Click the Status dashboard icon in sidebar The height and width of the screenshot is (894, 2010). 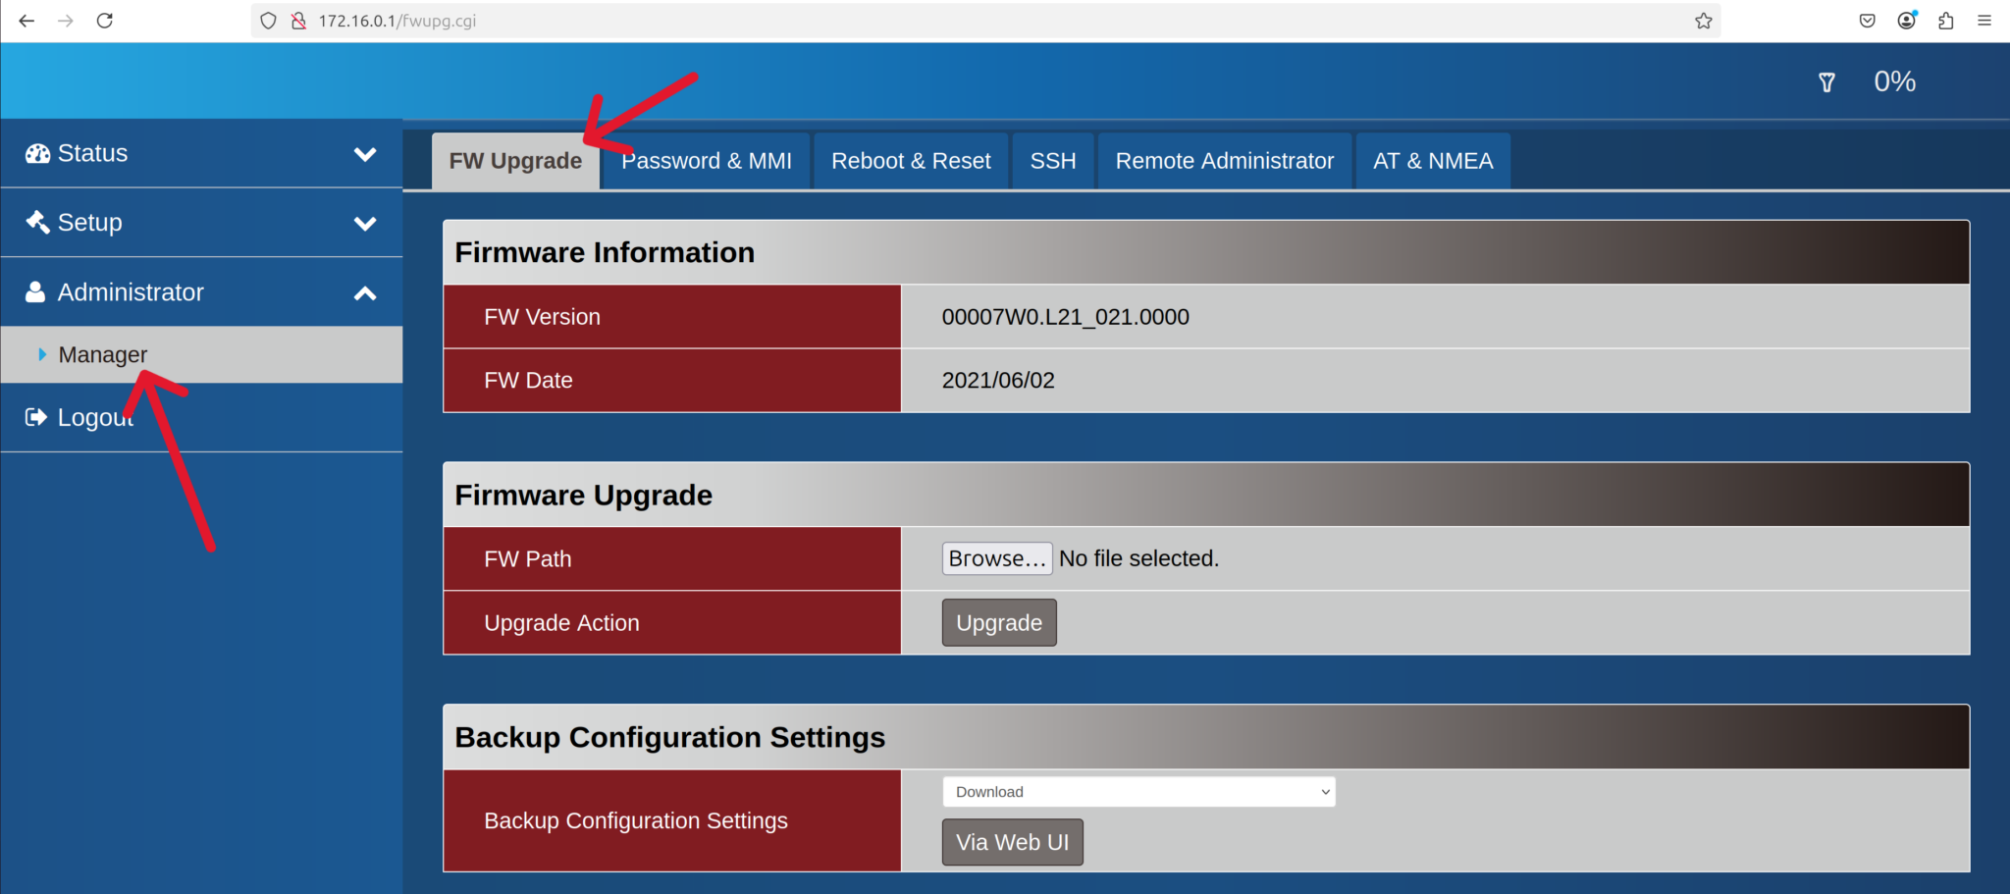pos(36,153)
